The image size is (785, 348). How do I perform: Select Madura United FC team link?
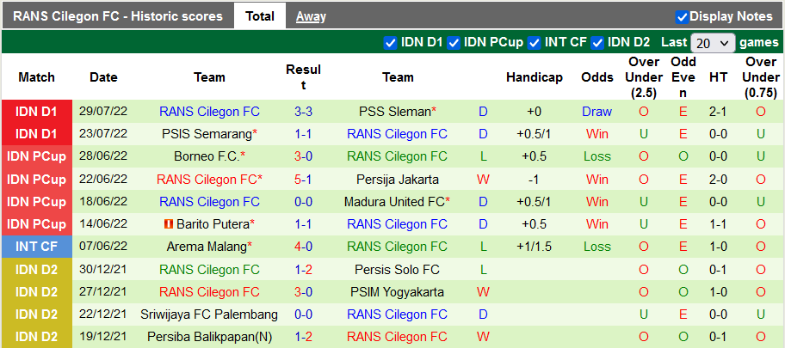coord(395,202)
